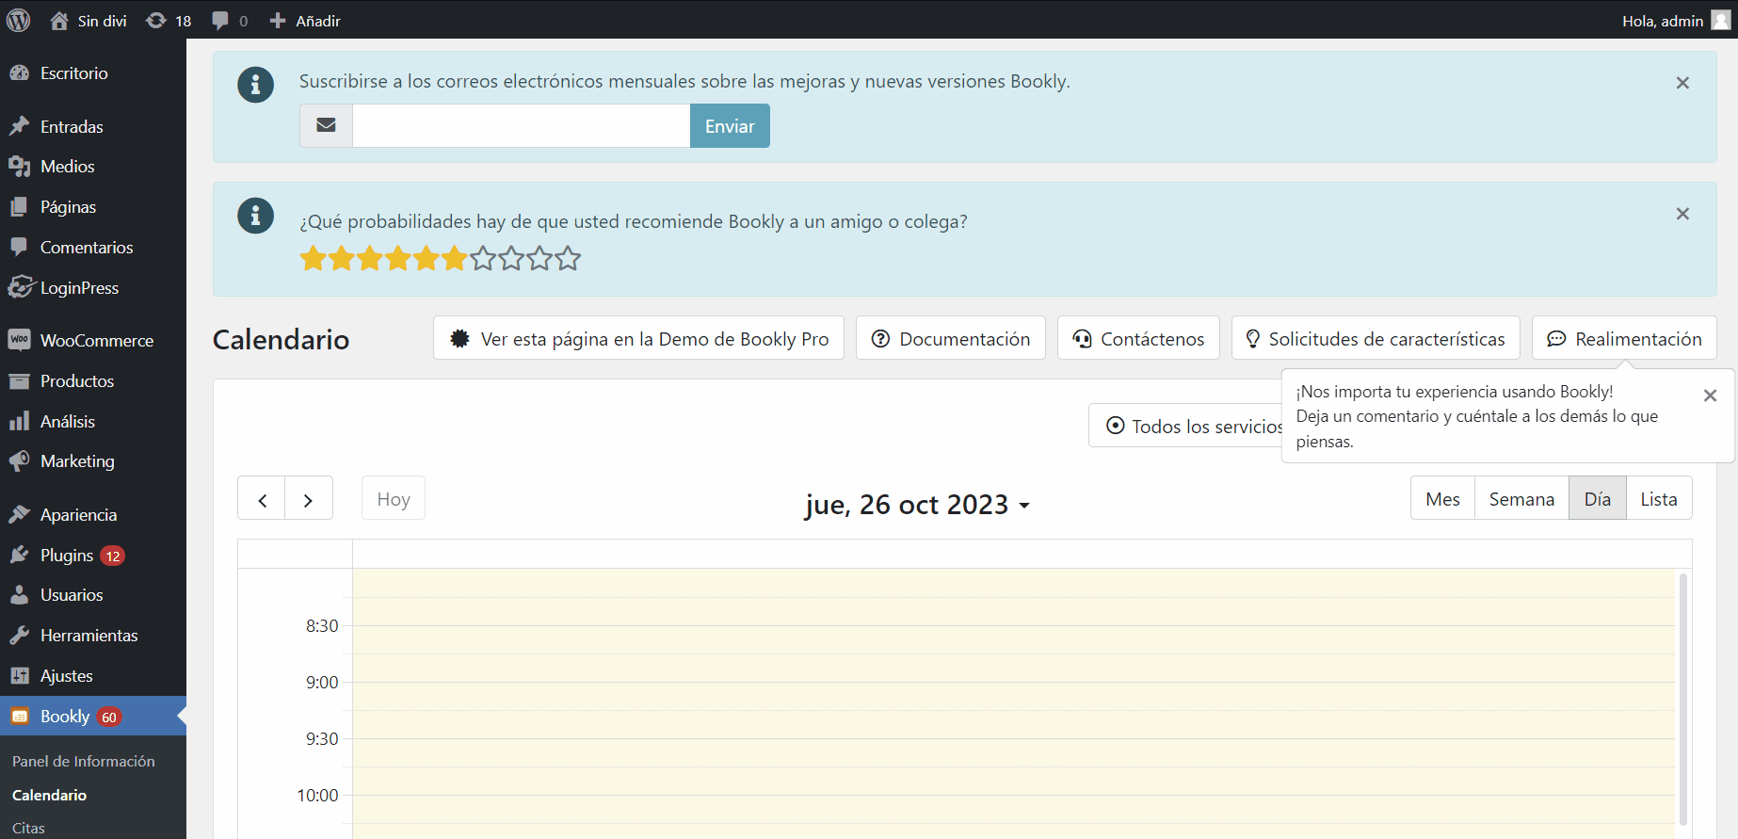Click the email subscription input field

click(x=521, y=126)
